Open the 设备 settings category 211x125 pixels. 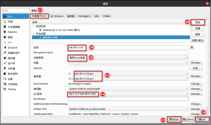click(16, 79)
